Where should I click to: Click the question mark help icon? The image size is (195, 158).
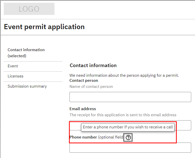(x=128, y=137)
